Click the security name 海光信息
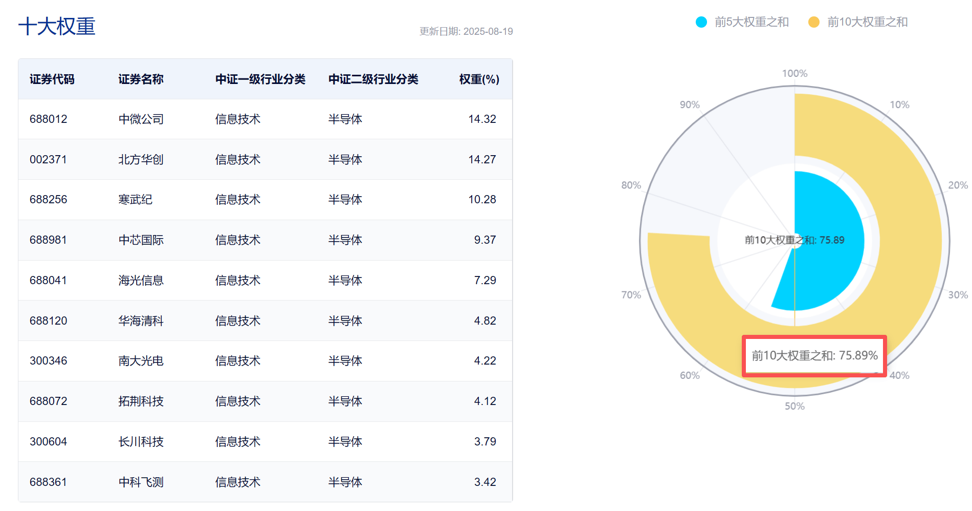Viewport: 972px width, 511px height. point(141,281)
